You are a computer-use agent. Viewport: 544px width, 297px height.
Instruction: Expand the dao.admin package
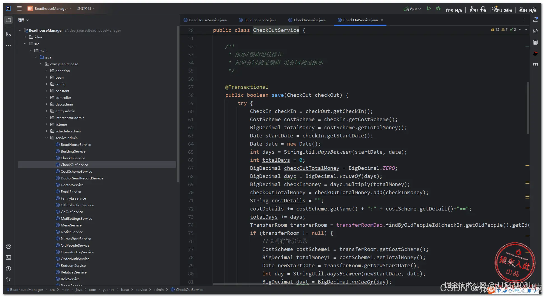pos(47,104)
